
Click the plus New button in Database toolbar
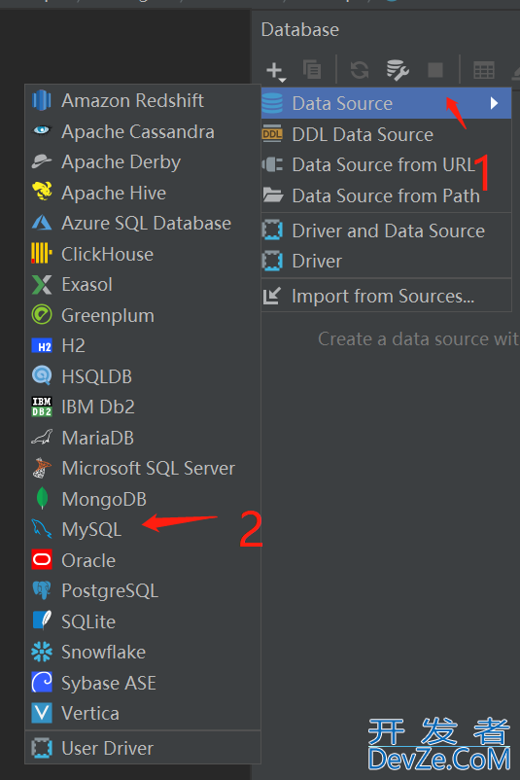coord(274,70)
